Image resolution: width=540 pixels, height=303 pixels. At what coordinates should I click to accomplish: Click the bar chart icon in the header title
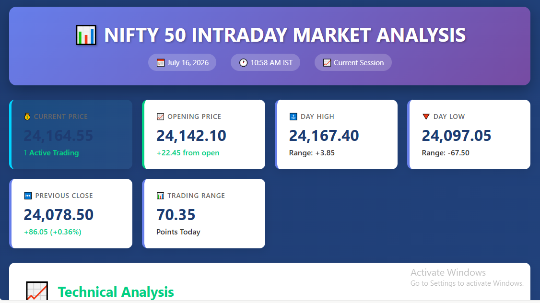click(86, 35)
